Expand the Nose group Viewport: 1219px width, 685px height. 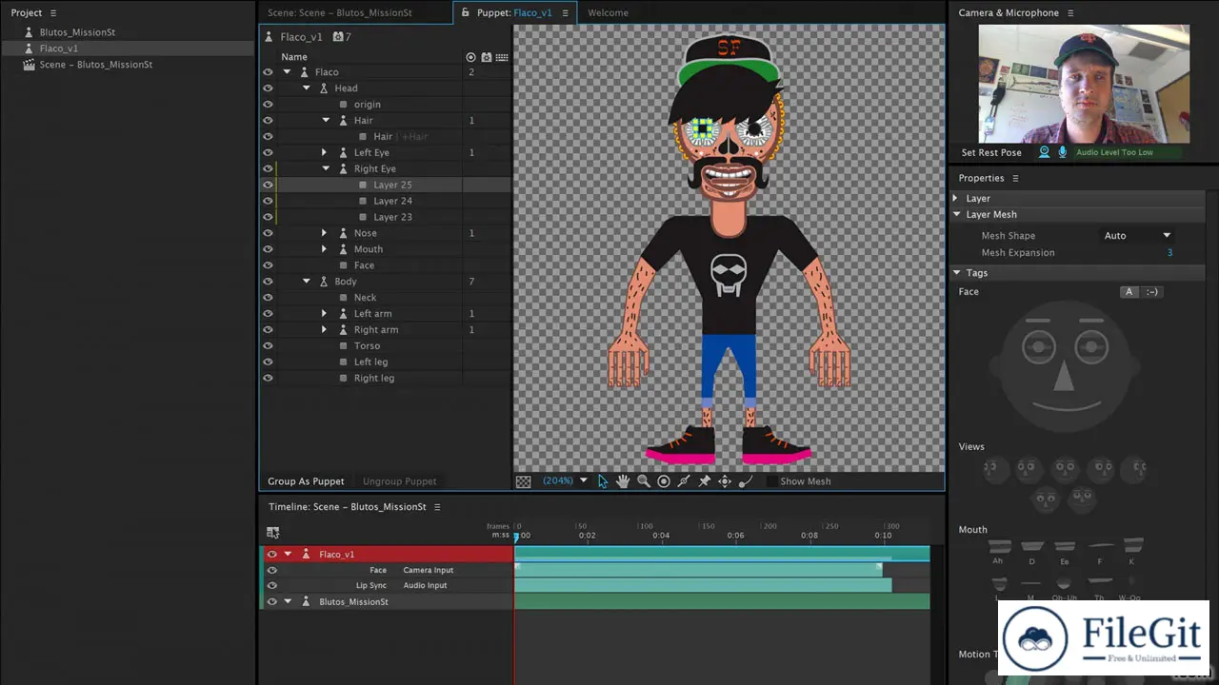324,233
